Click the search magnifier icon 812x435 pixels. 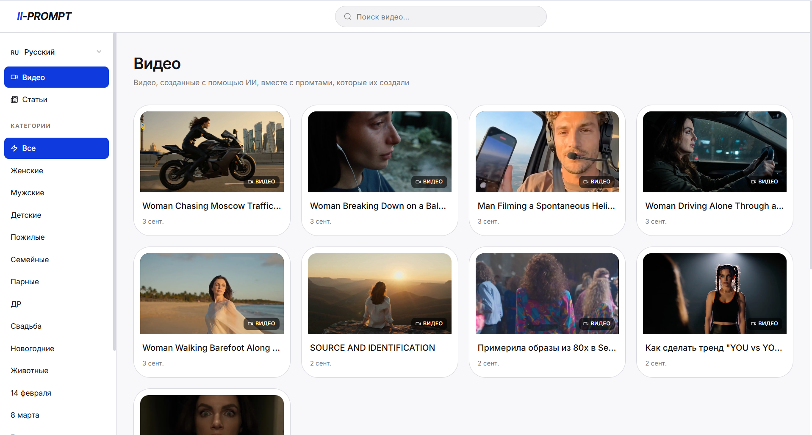coord(348,17)
